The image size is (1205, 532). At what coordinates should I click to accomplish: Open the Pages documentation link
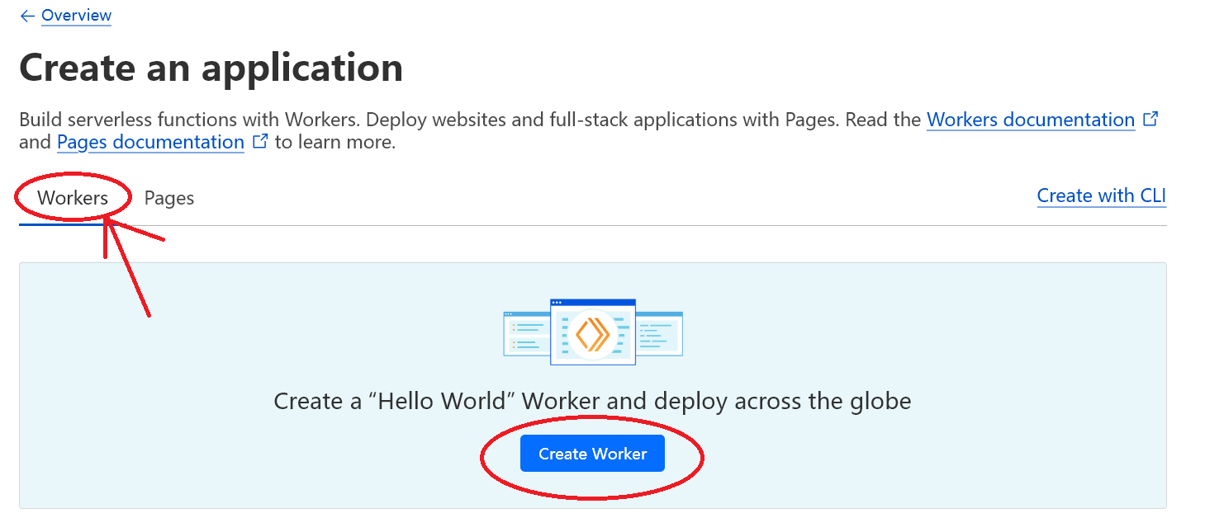tap(150, 142)
